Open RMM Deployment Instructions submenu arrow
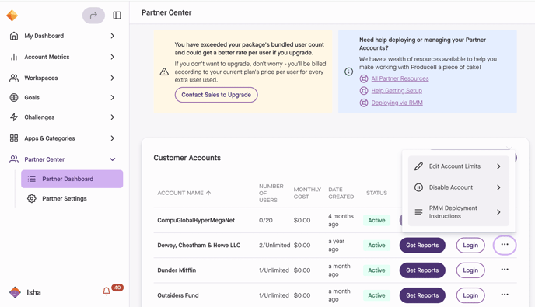Image resolution: width=535 pixels, height=307 pixels. pos(498,212)
